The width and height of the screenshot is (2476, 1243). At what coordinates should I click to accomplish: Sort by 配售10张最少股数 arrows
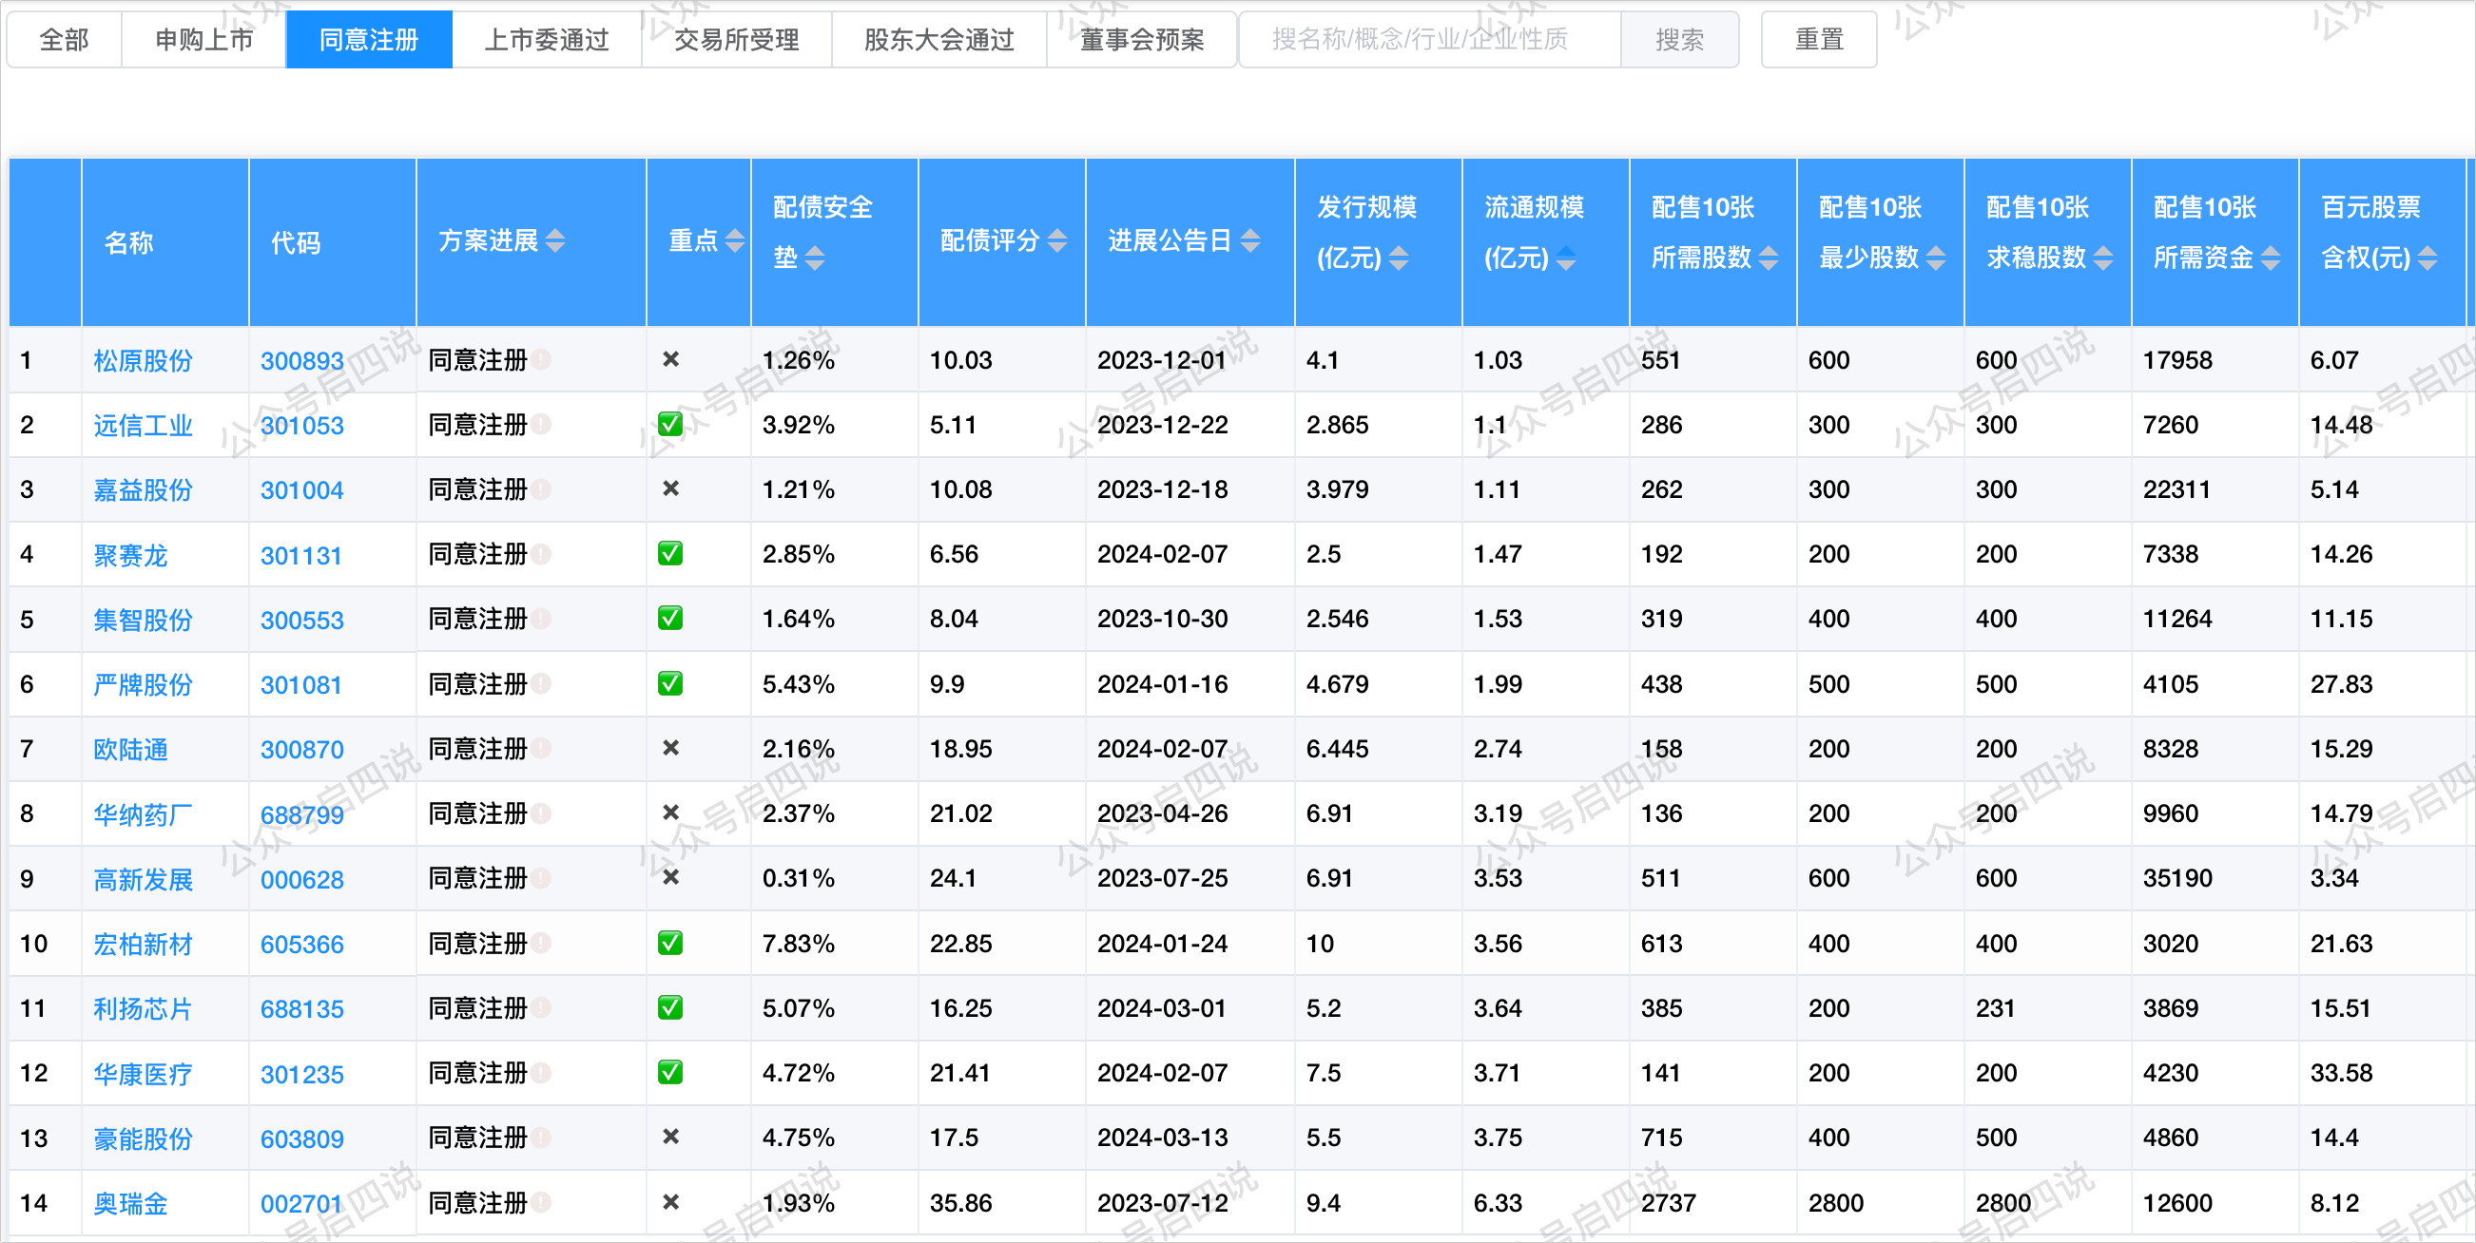click(x=1936, y=258)
